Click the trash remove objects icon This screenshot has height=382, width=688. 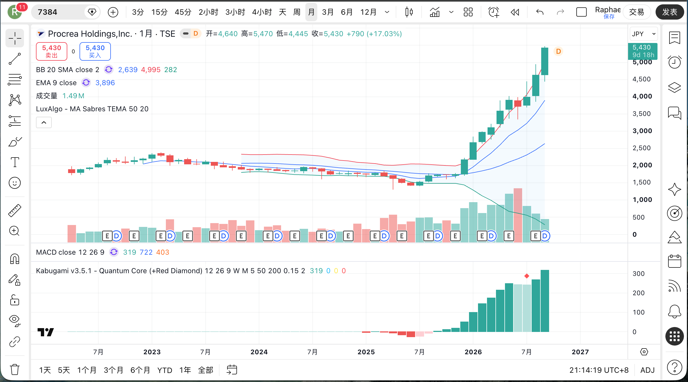tap(15, 369)
